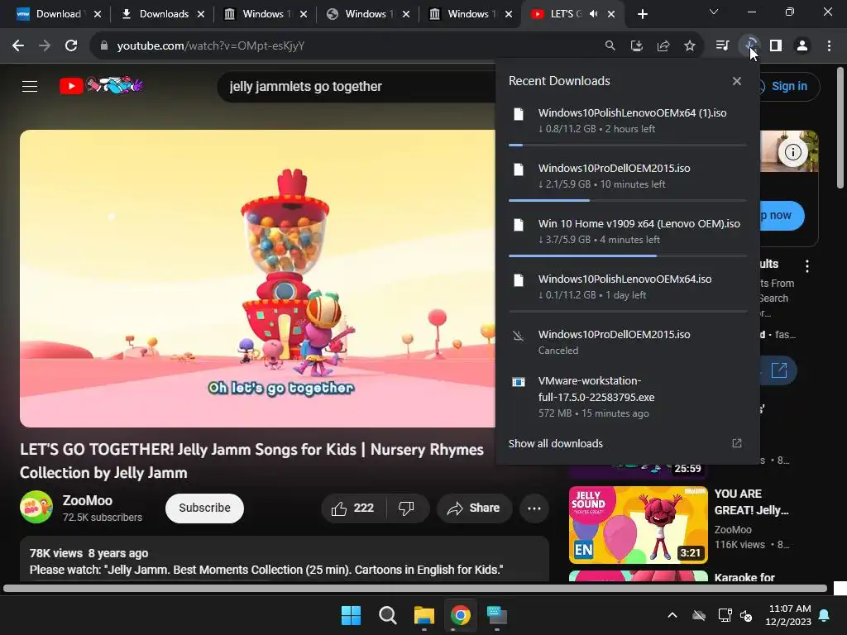Screen dimensions: 847x635
Task: Open the Chrome profile avatar
Action: [x=802, y=46]
